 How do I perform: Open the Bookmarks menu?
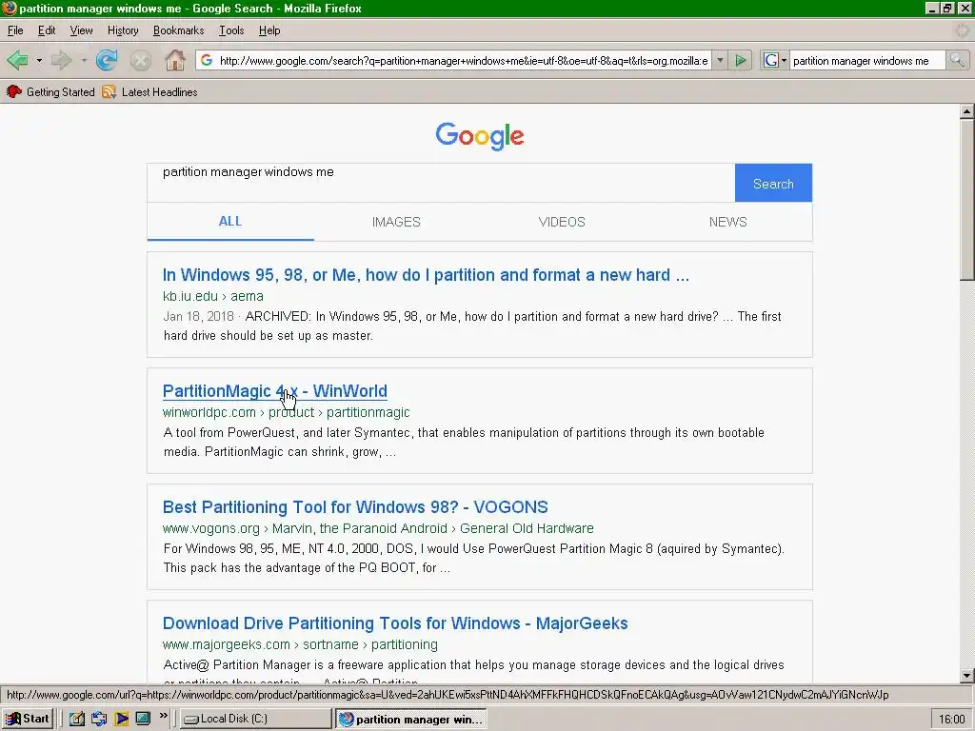click(x=178, y=30)
